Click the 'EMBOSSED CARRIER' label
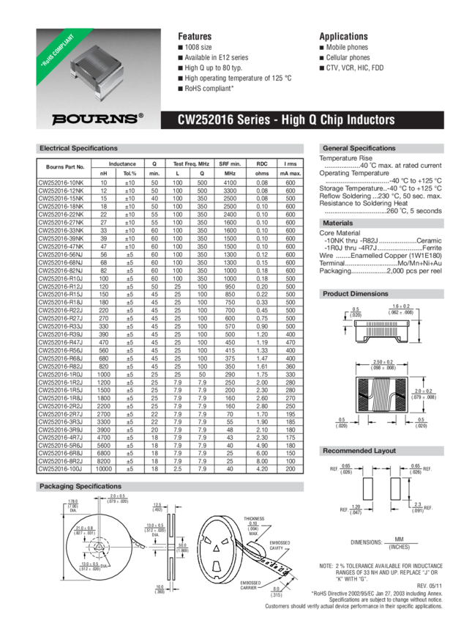 pyautogui.click(x=250, y=586)
